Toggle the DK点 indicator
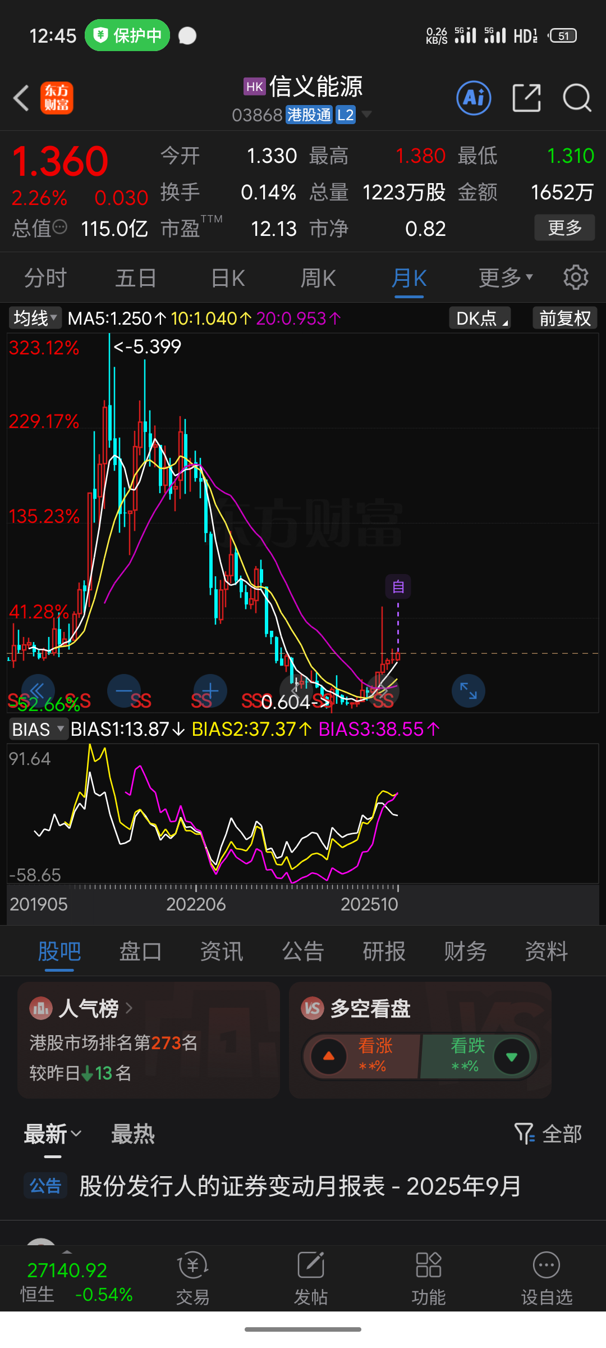 480,318
